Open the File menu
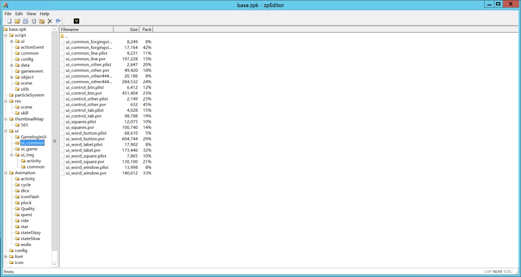 point(8,14)
